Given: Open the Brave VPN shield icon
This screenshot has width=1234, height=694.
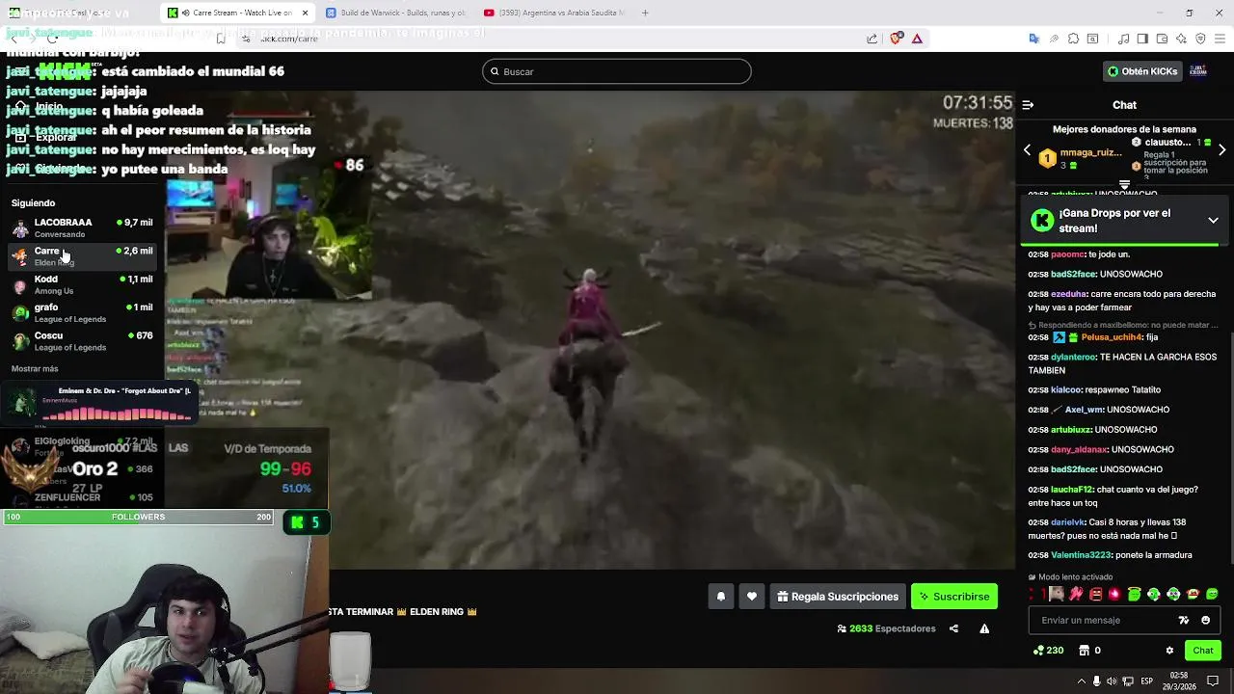Looking at the screenshot, I should click(x=1200, y=39).
